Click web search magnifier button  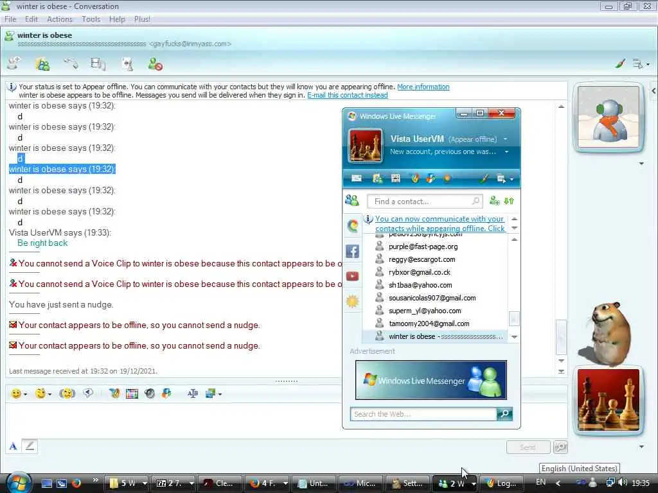(504, 414)
